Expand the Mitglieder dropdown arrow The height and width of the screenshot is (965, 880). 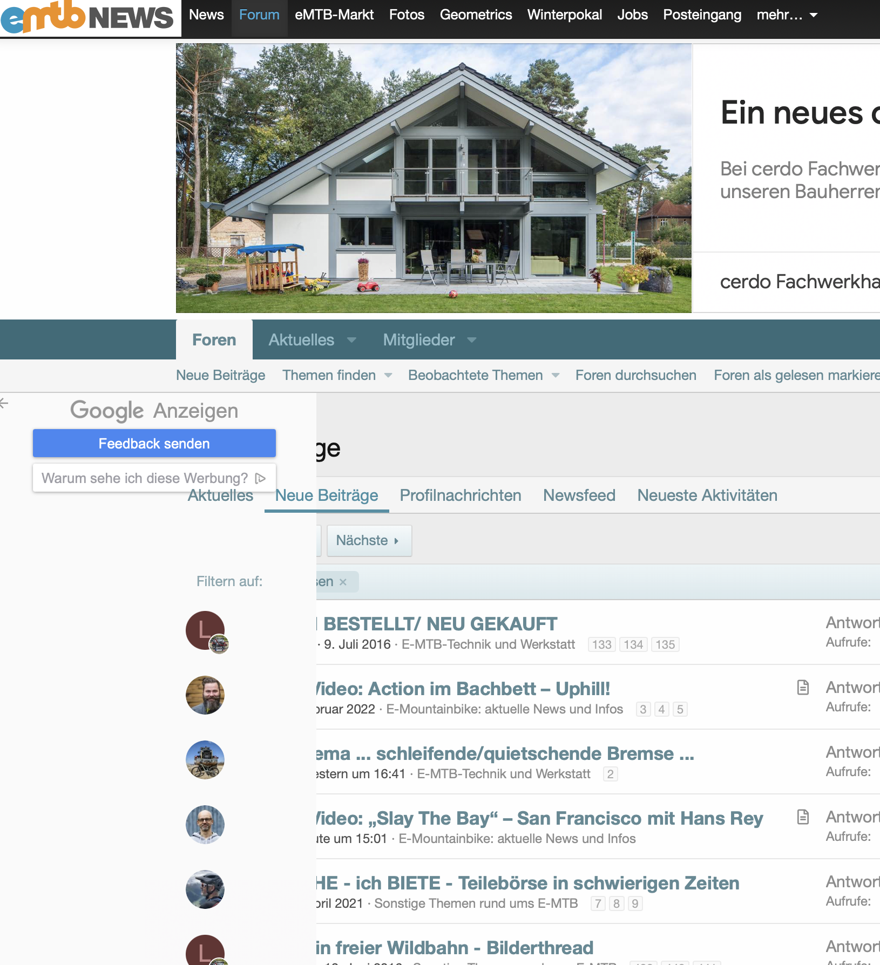(472, 340)
